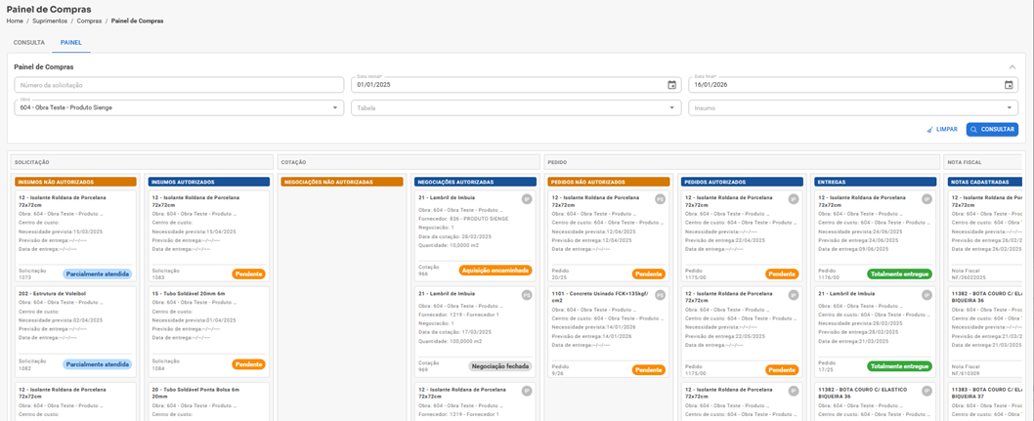Click the SOLICITAÇÃO group header

coord(142,161)
